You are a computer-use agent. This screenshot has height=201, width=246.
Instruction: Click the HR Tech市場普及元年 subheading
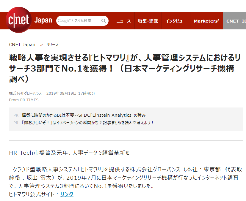[69, 153]
